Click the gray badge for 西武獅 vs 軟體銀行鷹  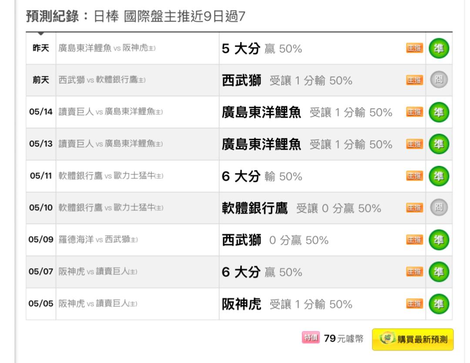[439, 80]
